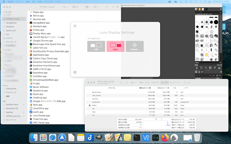Sort by プロセス名 column header
This screenshot has height=144, width=231.
(112, 88)
